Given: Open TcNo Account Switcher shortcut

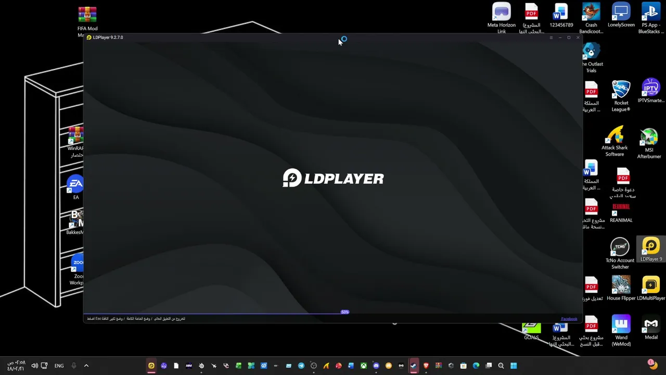Looking at the screenshot, I should click(x=620, y=254).
